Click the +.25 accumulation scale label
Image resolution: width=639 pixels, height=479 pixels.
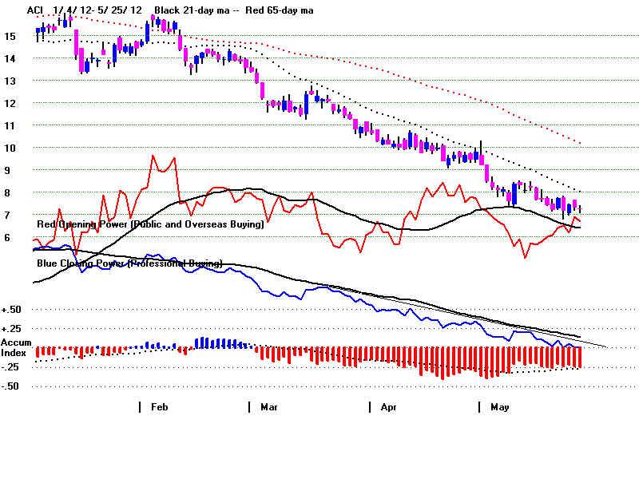[11, 329]
